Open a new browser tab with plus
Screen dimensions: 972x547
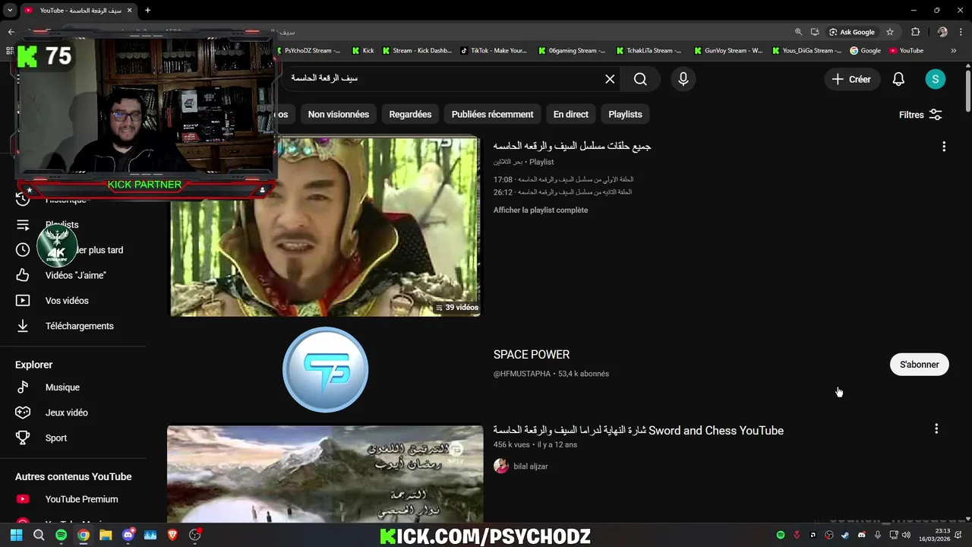point(147,11)
